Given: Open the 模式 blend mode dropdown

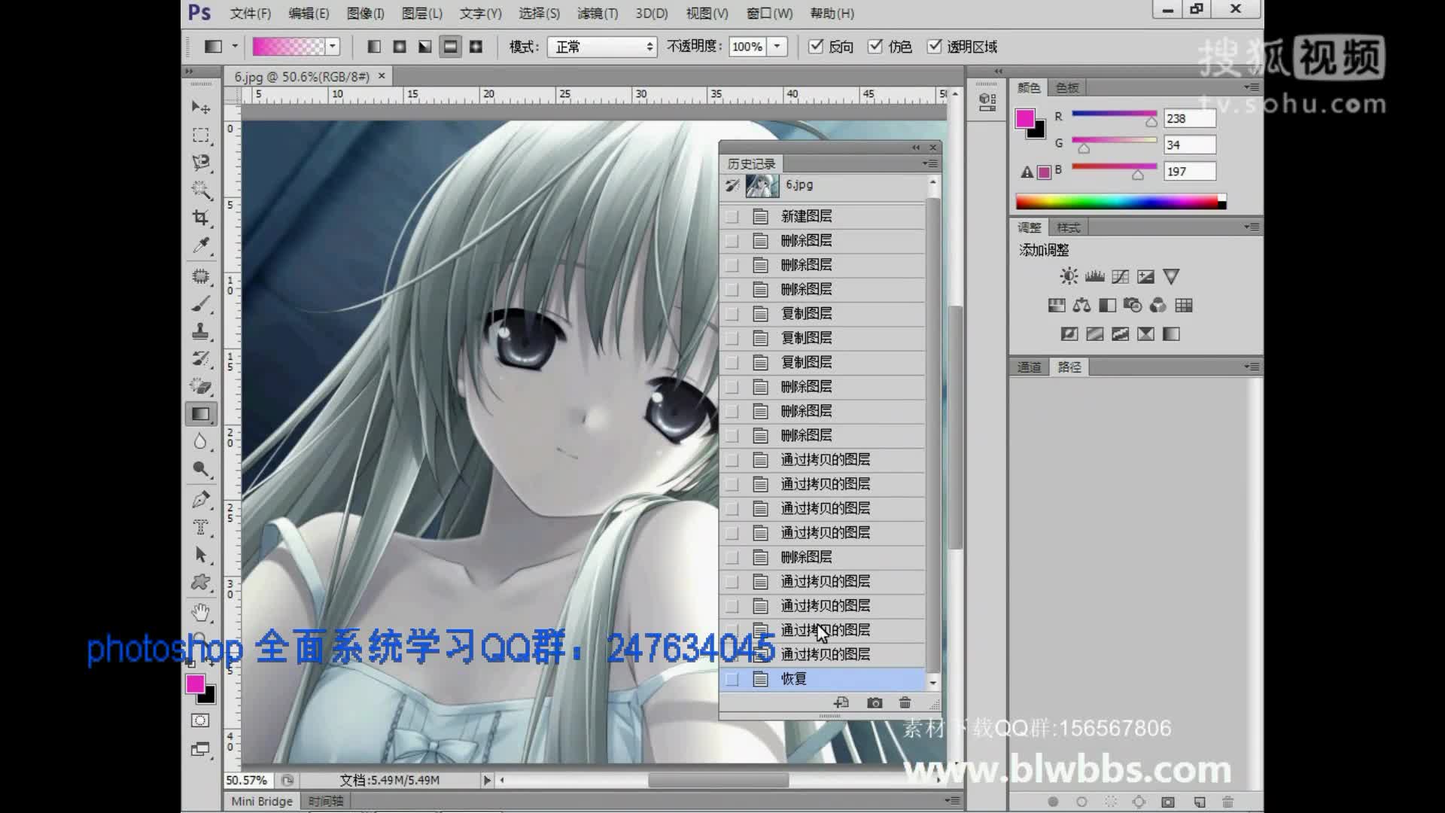Looking at the screenshot, I should pos(602,47).
